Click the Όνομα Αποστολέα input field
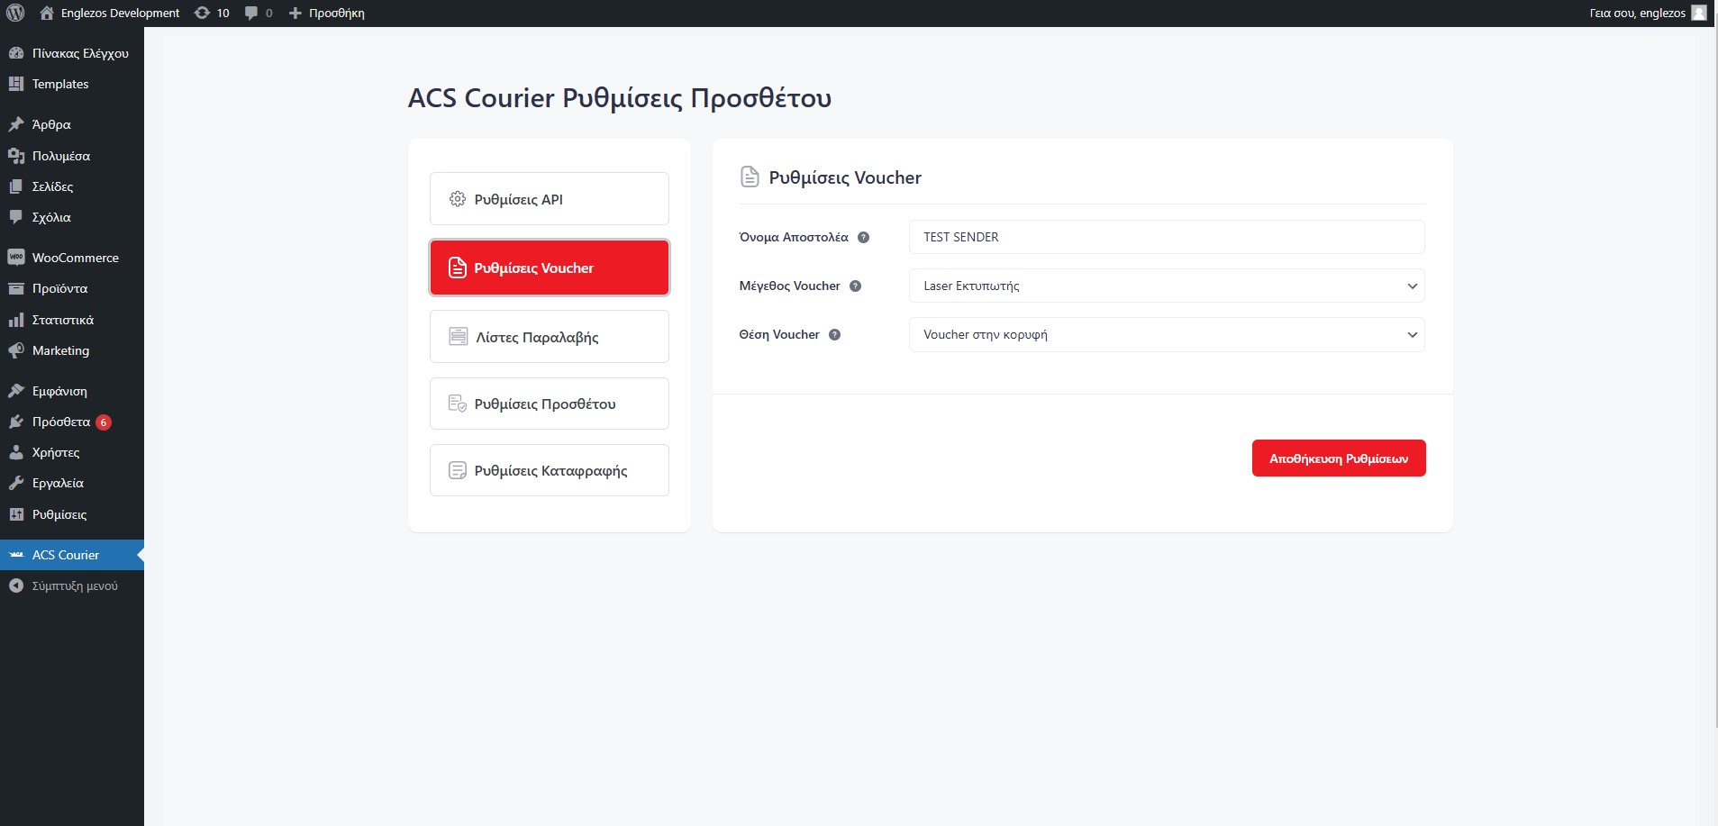 (x=1167, y=237)
